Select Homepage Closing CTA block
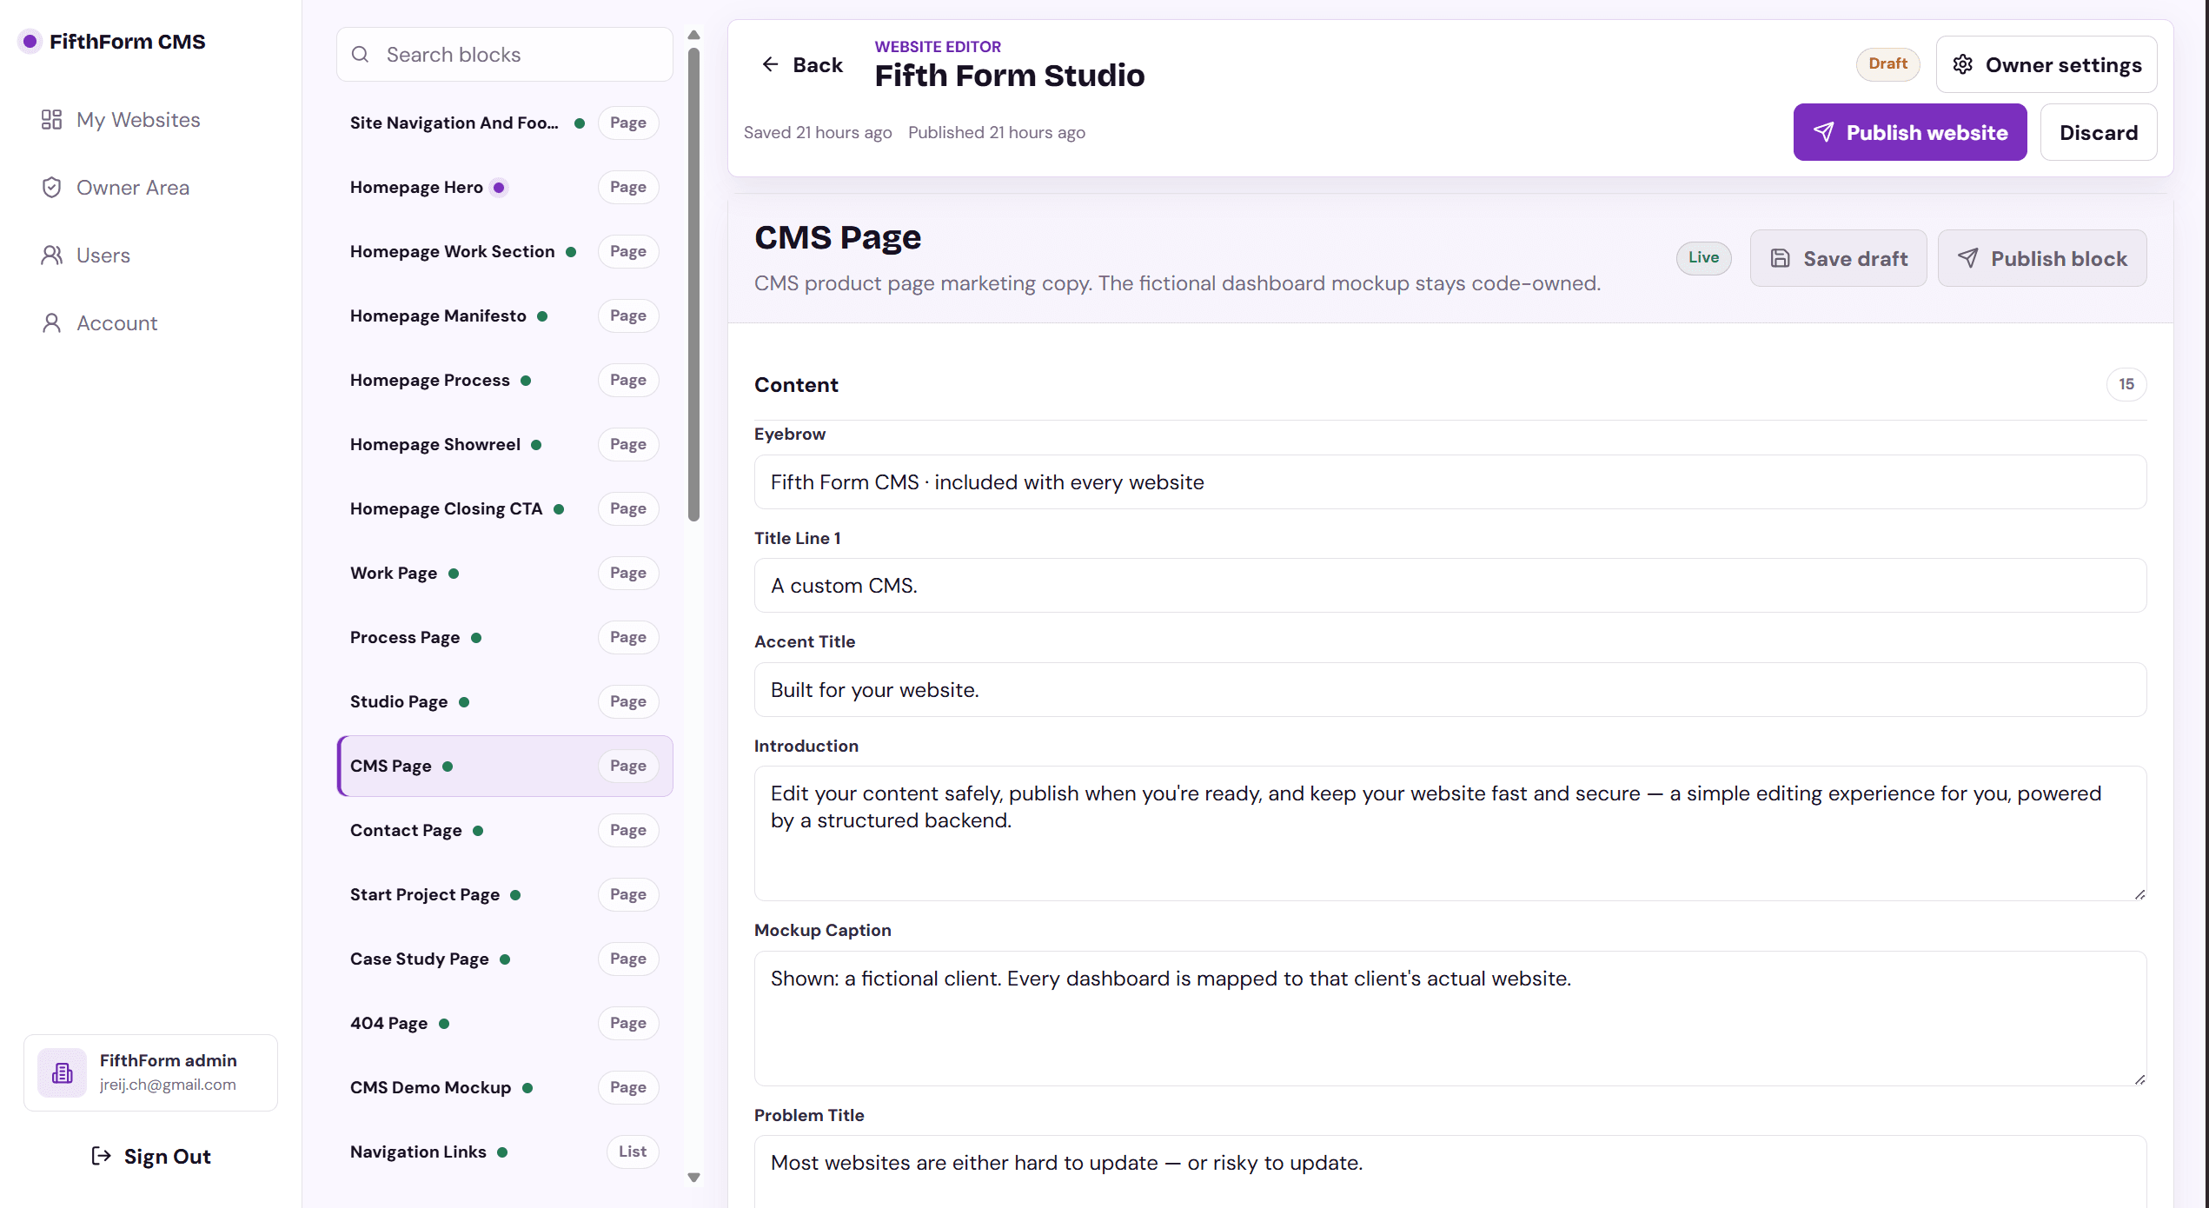2209x1208 pixels. [505, 509]
